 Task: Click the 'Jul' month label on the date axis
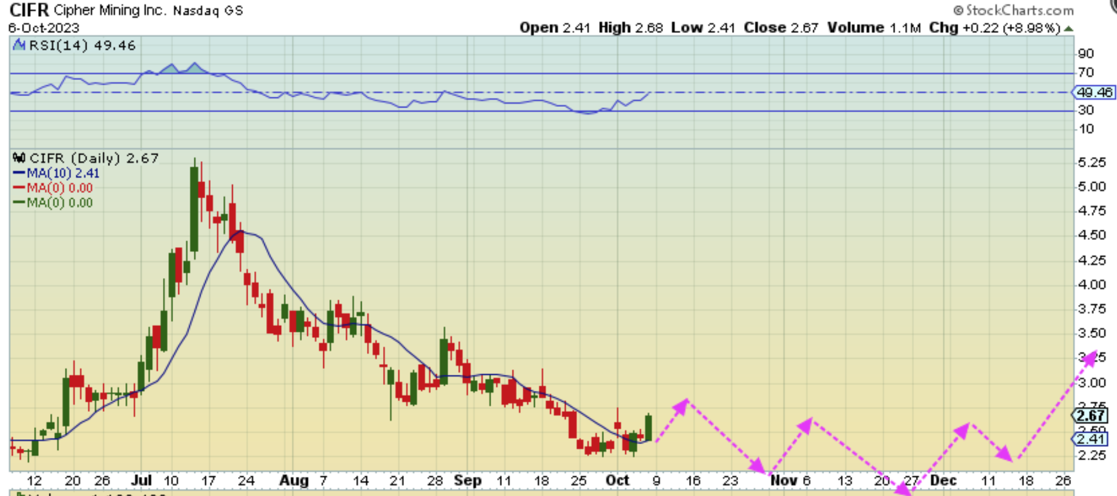(x=141, y=480)
